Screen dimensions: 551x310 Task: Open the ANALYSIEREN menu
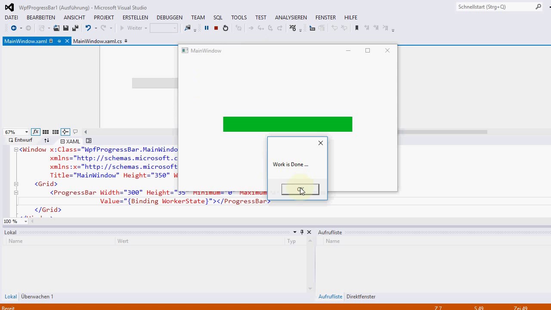(291, 18)
